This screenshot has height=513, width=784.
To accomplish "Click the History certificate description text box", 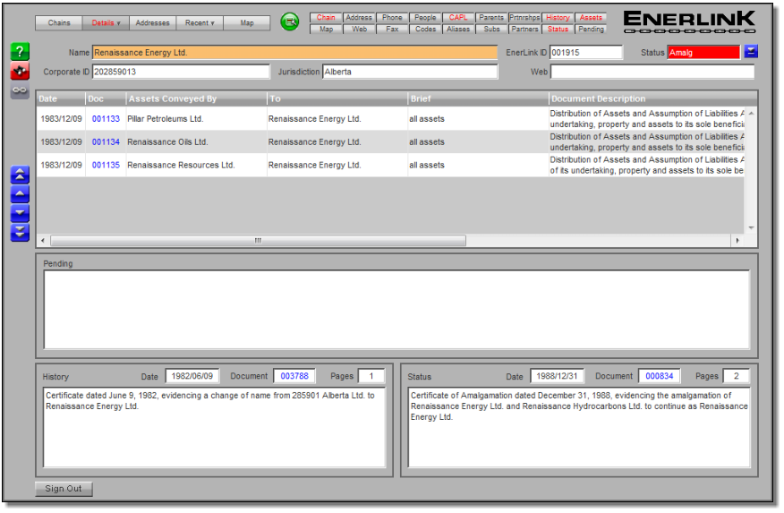I will (x=214, y=428).
